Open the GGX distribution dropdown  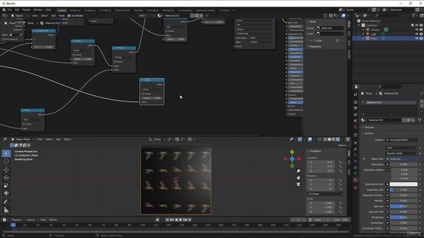[x=401, y=148]
